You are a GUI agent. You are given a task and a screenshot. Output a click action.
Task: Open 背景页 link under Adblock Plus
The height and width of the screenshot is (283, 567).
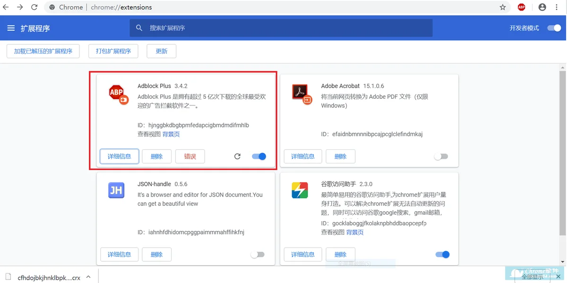(171, 134)
